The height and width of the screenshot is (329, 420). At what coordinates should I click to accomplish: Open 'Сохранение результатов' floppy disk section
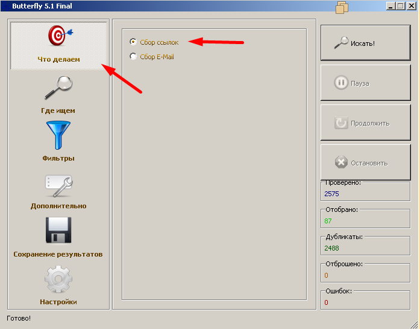[x=58, y=237]
